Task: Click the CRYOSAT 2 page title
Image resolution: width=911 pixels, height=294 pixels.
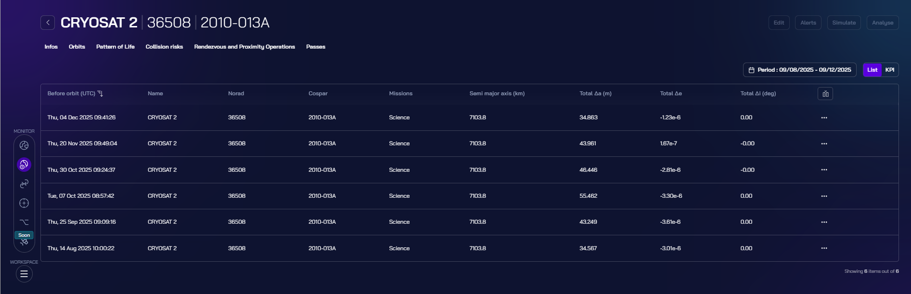Action: click(x=99, y=23)
